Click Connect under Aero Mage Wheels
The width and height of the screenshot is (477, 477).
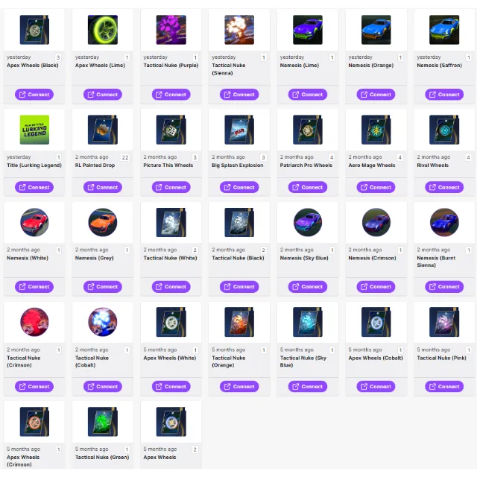click(x=376, y=187)
